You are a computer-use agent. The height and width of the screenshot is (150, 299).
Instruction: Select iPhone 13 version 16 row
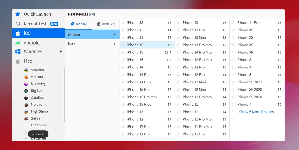click(x=202, y=22)
